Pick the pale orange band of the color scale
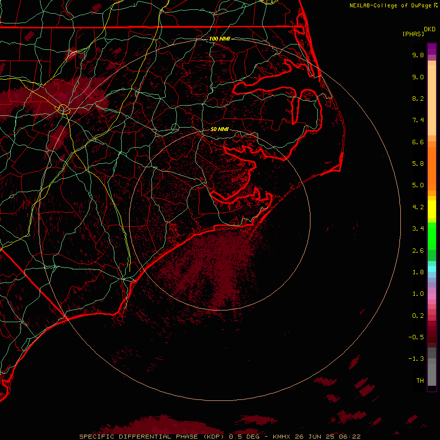 [432, 100]
